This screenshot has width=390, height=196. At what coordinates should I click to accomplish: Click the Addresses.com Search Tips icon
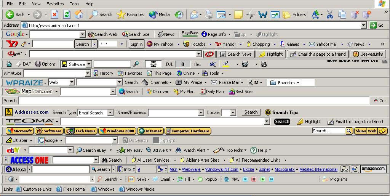pyautogui.click(x=268, y=112)
